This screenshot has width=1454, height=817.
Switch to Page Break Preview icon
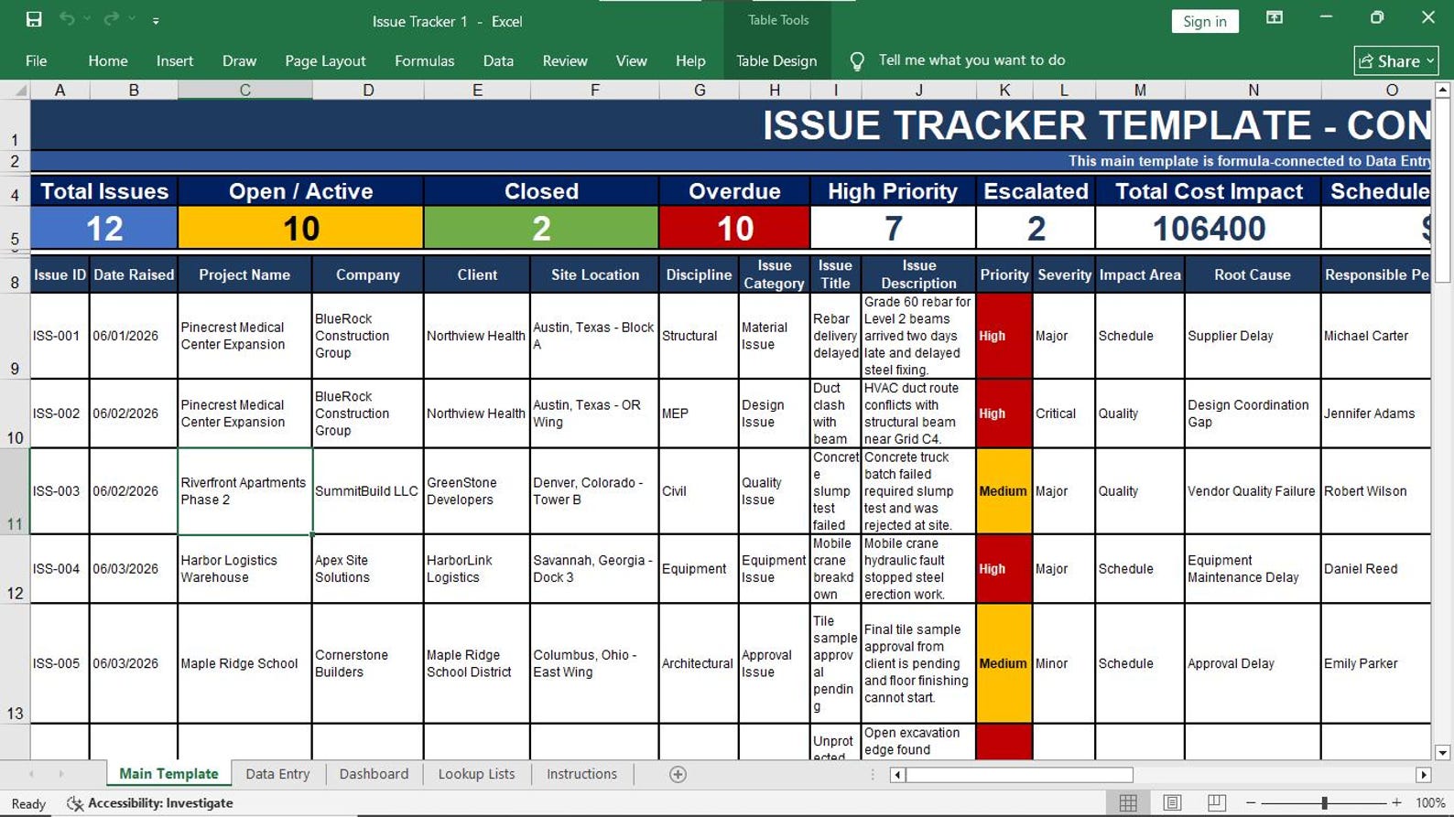click(1217, 802)
